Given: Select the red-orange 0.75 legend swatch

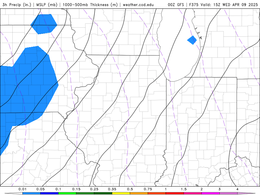Looking at the screenshot, I should point(157,193).
